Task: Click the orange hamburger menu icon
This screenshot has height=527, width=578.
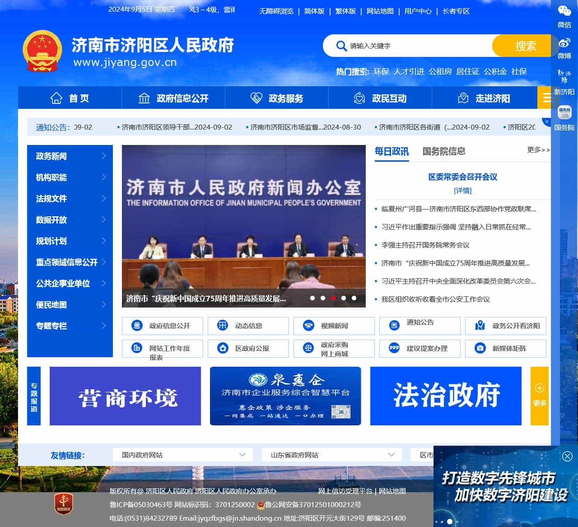Action: 547,98
